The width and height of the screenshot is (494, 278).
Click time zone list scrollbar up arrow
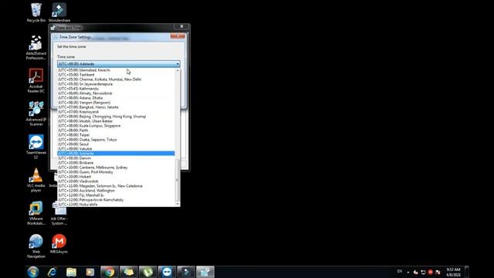(178, 70)
